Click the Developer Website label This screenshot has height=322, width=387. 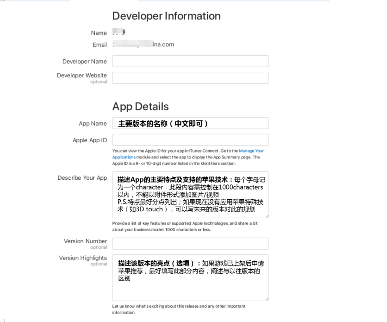point(82,76)
